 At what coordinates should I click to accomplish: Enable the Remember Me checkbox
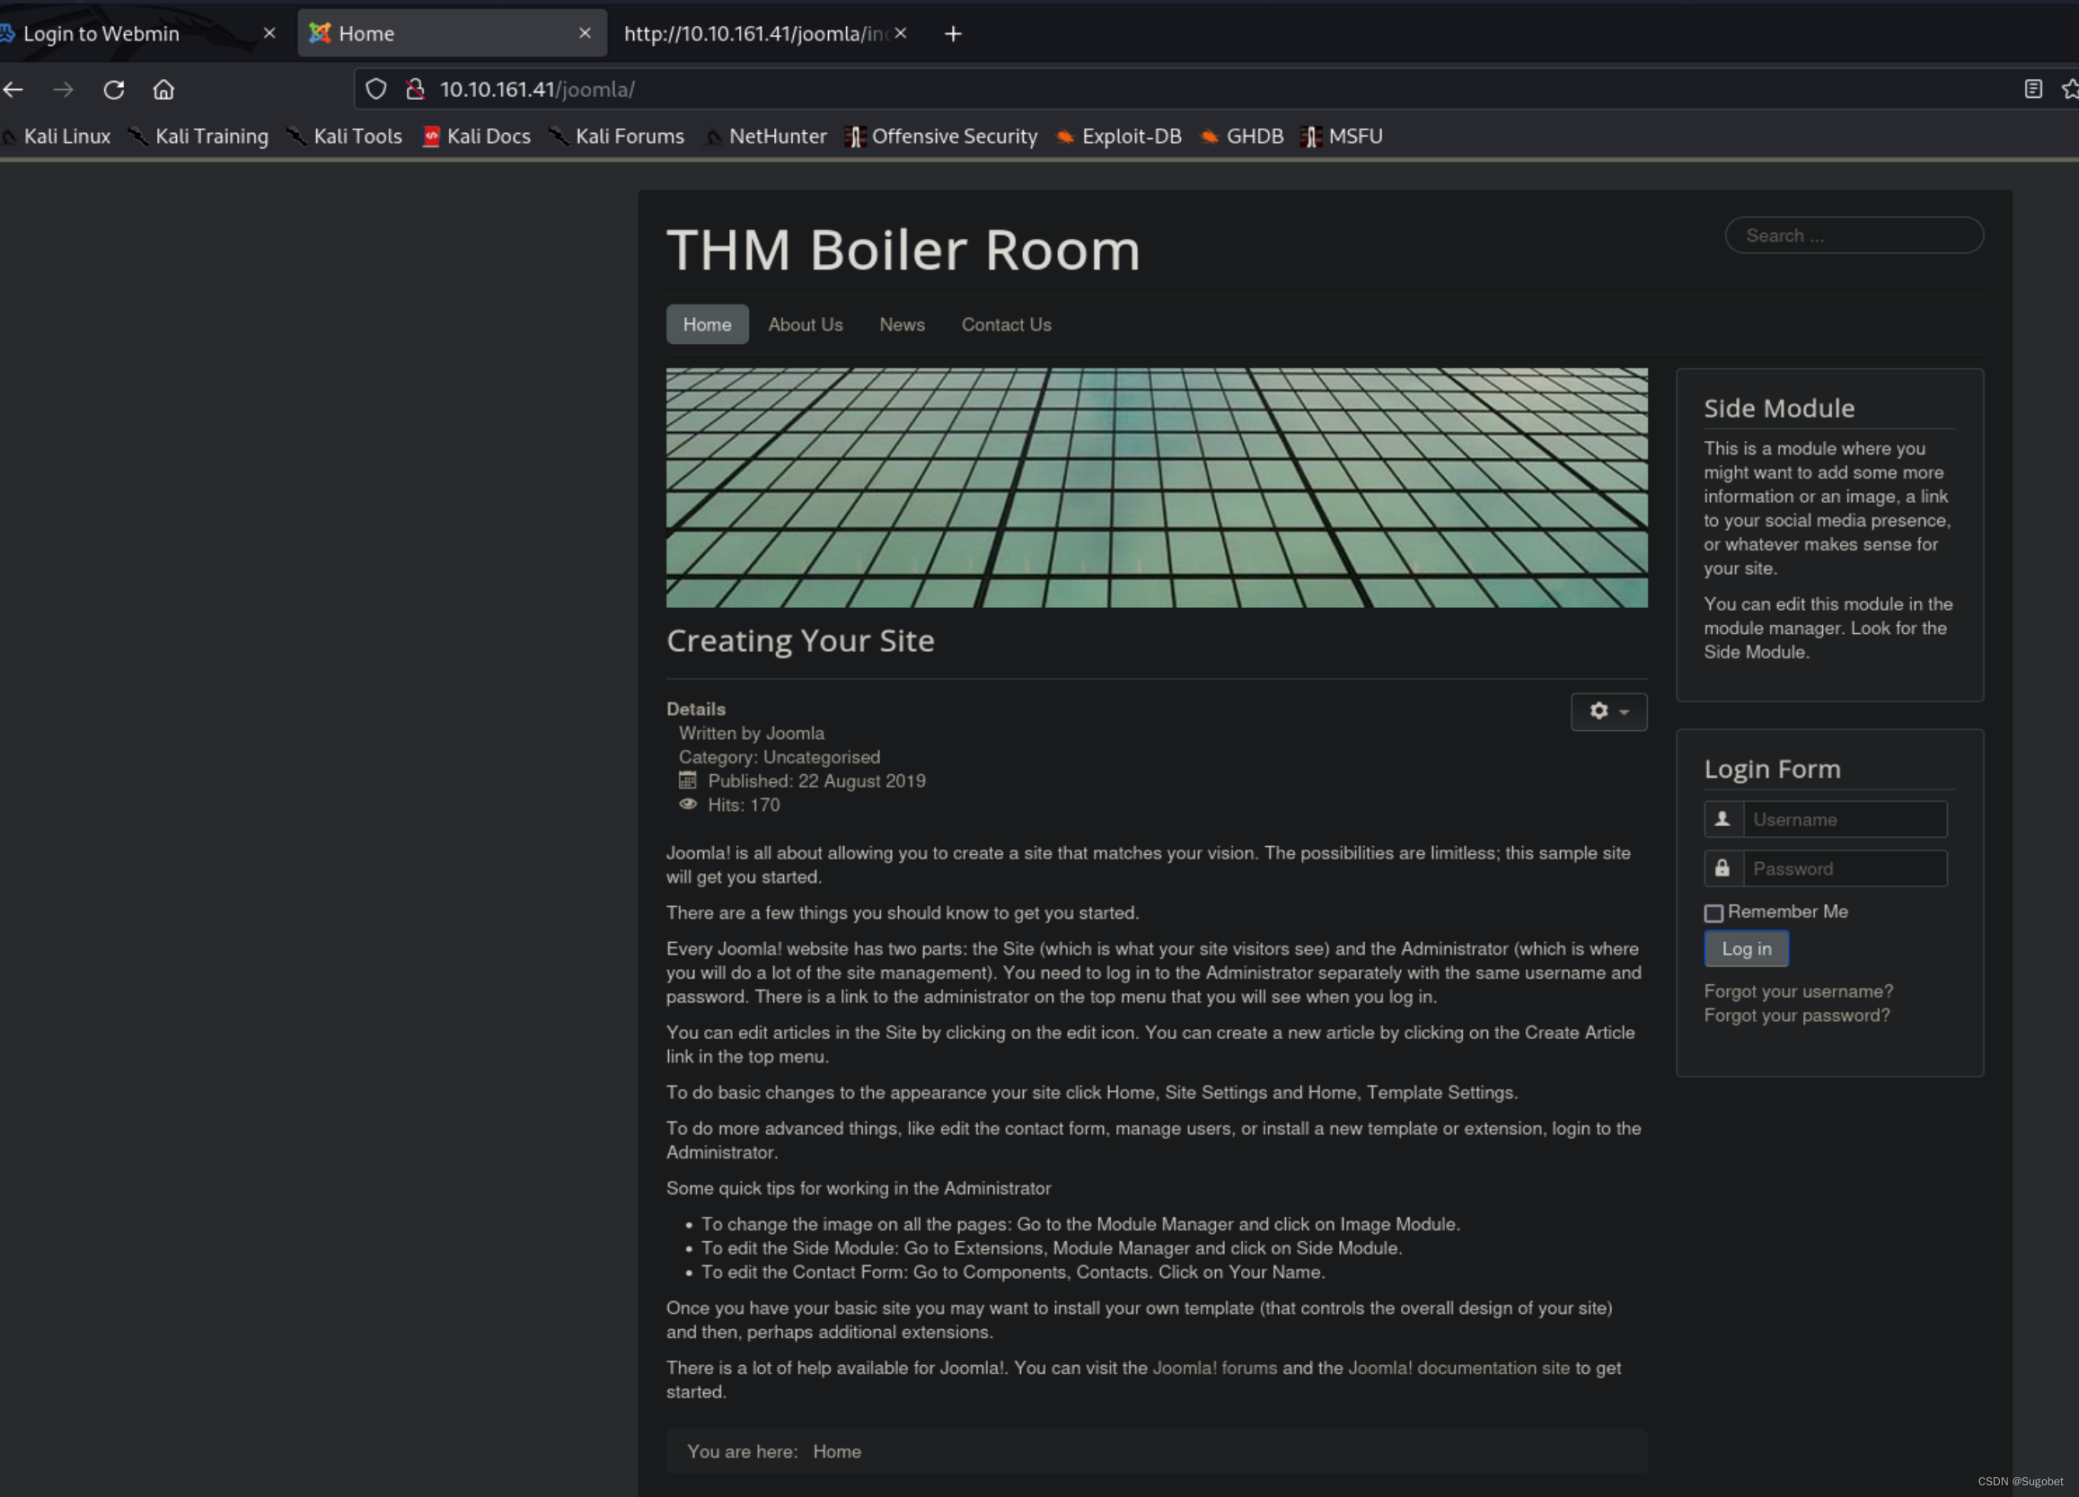pos(1713,913)
